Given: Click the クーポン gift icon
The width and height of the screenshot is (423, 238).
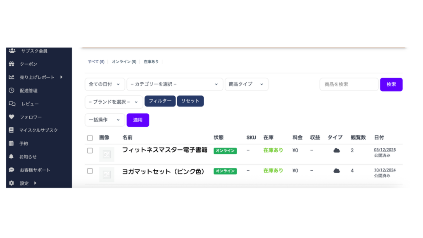Looking at the screenshot, I should click(x=11, y=64).
